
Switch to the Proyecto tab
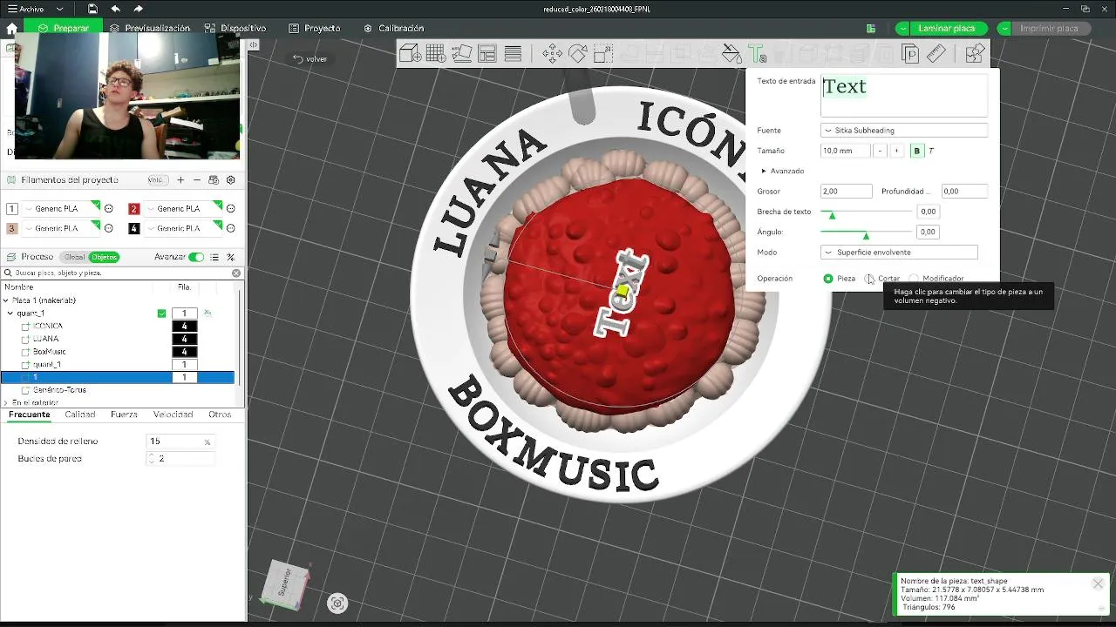coord(315,28)
